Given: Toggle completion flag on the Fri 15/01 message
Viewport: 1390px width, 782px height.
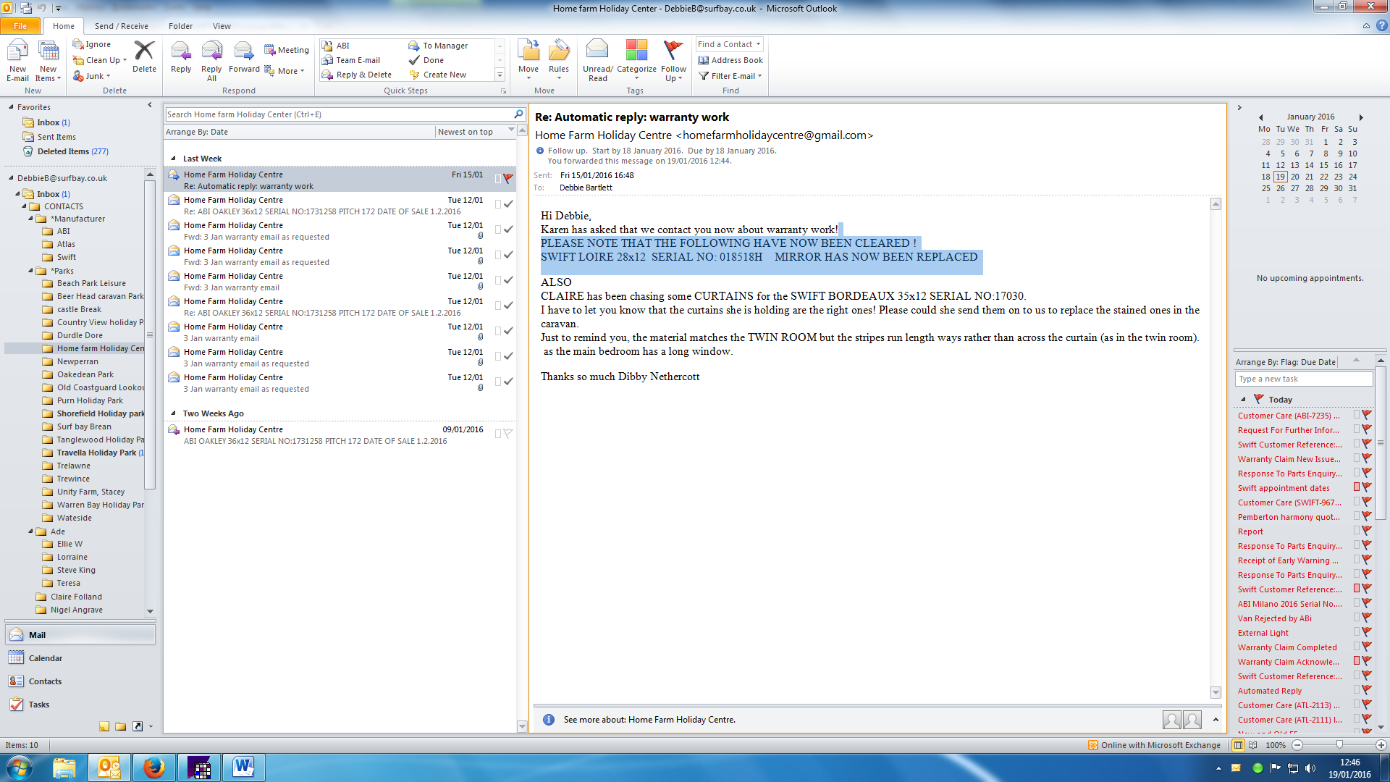Looking at the screenshot, I should (x=508, y=178).
